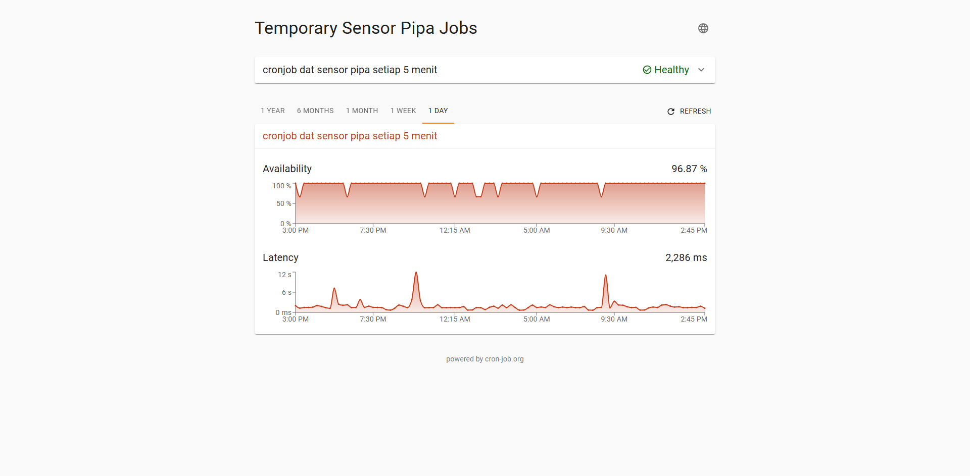Switch to the 1 WEEK tab

pos(403,111)
